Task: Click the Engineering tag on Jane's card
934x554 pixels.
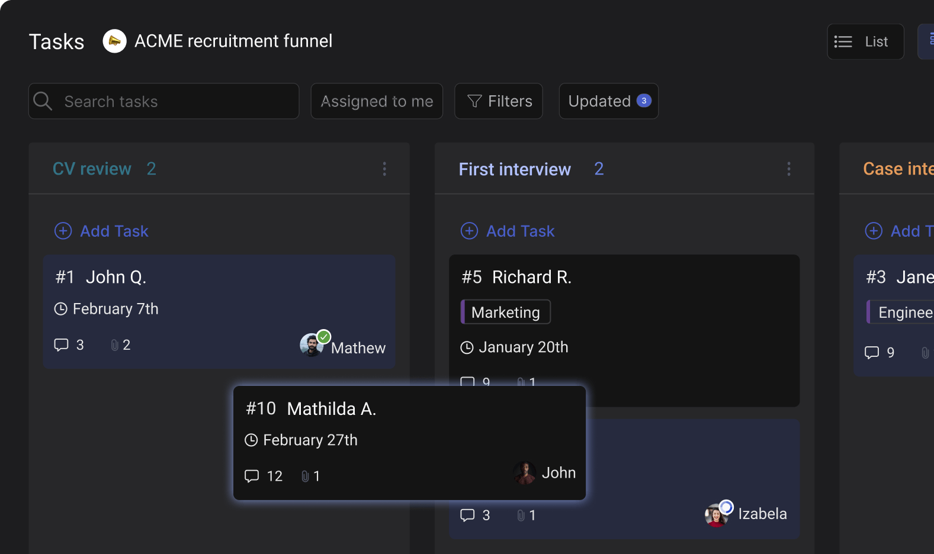Action: [x=900, y=312]
